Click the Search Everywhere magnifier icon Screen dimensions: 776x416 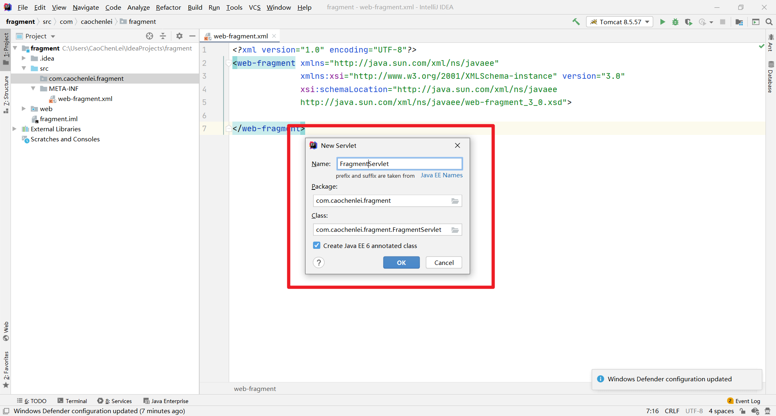click(x=769, y=22)
